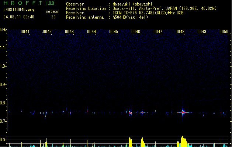Screen dimensions: 232x147
Task: Click the 0047 time marker
Action: coord(158,32)
